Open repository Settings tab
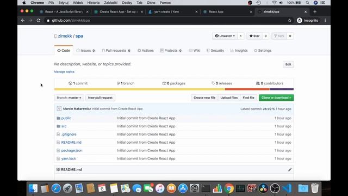The image size is (348, 196). [x=263, y=51]
